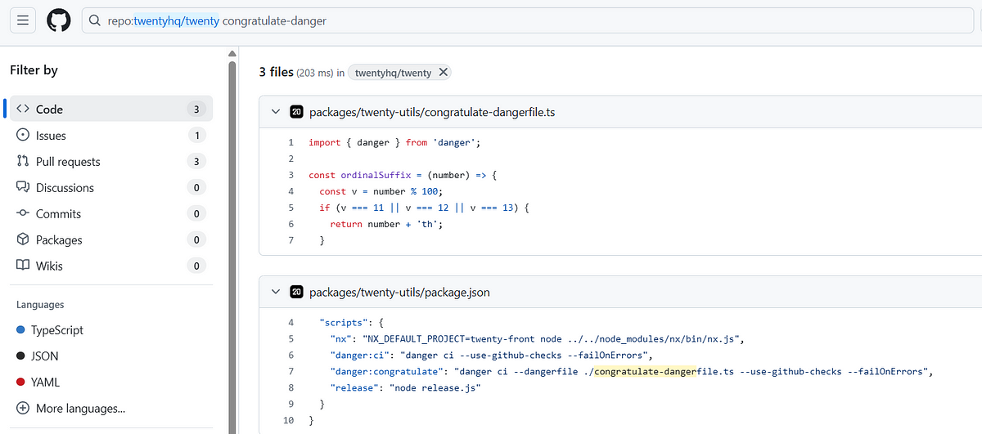Select the Code filter
This screenshot has width=982, height=434.
(110, 109)
